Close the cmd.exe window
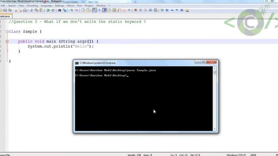This screenshot has height=156, width=278. click(212, 62)
